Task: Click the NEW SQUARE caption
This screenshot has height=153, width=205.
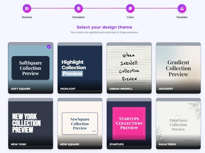Action: (70, 145)
